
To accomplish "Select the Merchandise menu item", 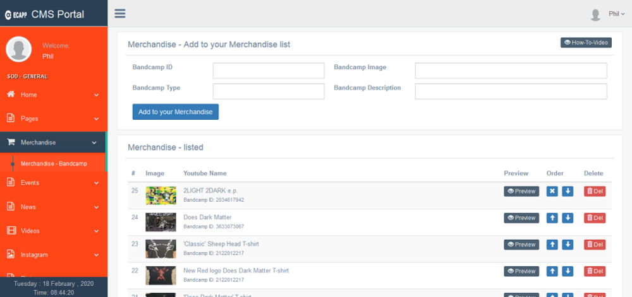I will tap(52, 143).
